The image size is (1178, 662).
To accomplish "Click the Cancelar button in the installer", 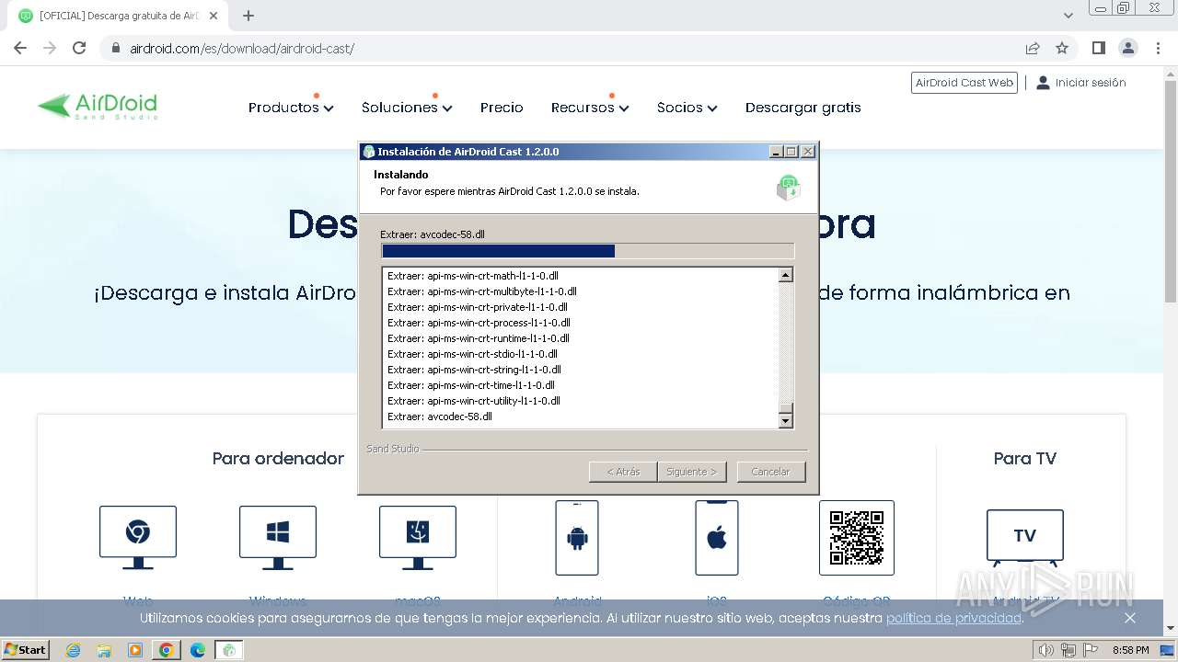I will 771,472.
